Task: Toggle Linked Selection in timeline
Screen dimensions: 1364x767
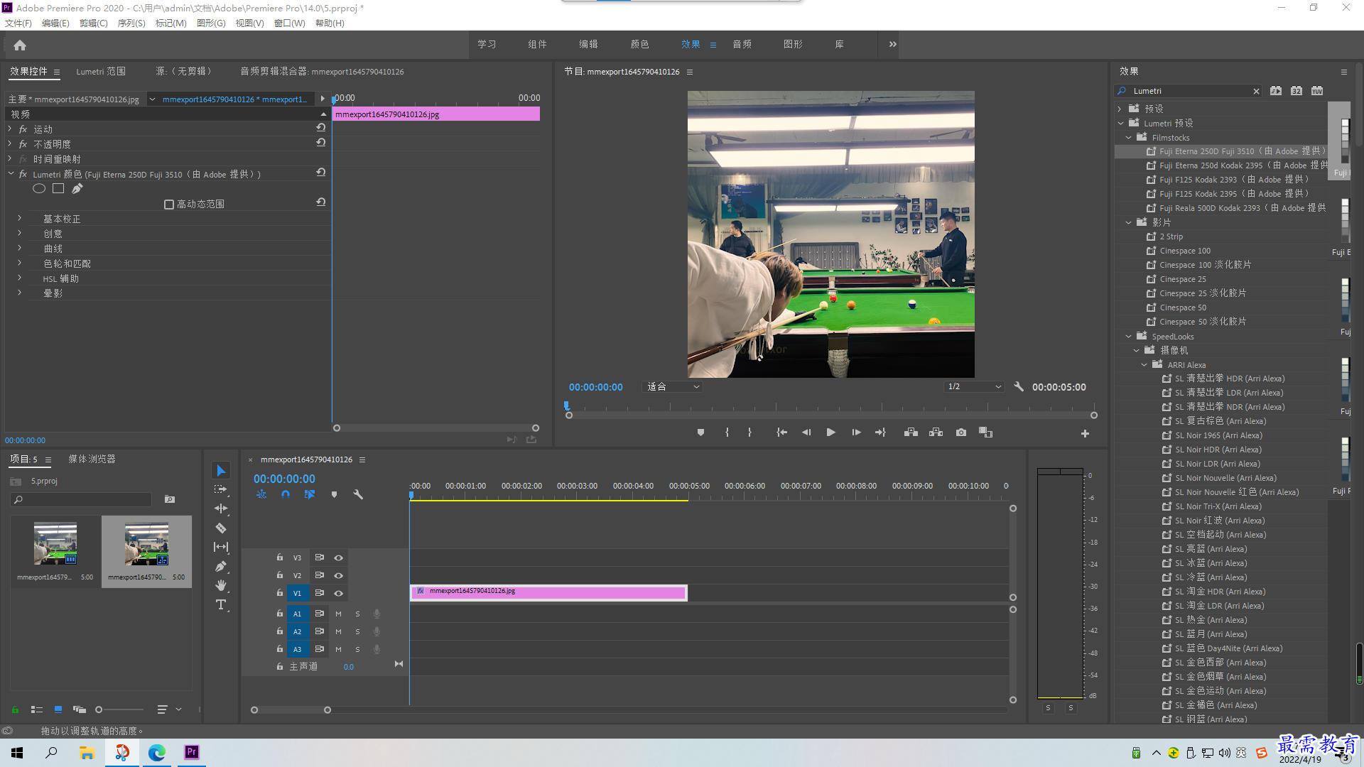Action: click(x=310, y=494)
